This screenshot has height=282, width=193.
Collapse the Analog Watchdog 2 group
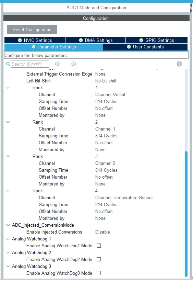pyautogui.click(x=8, y=252)
